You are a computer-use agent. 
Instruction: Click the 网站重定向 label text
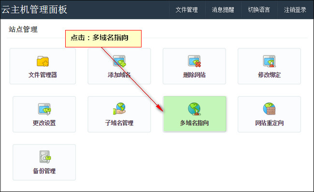click(x=270, y=123)
